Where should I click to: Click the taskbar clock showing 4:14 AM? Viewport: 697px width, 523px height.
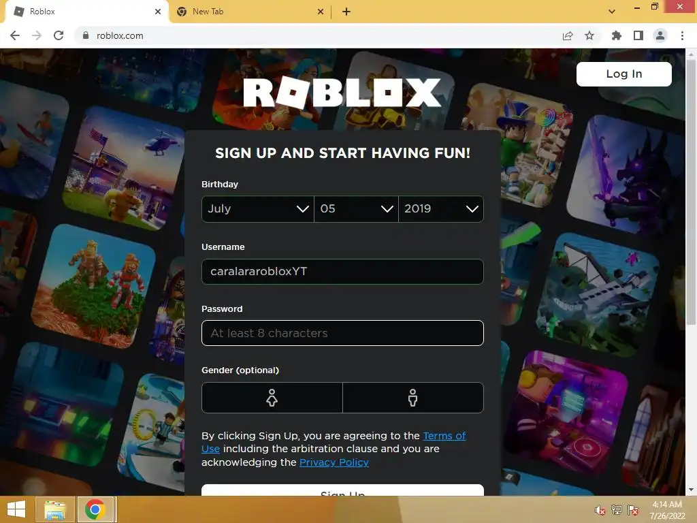point(667,510)
